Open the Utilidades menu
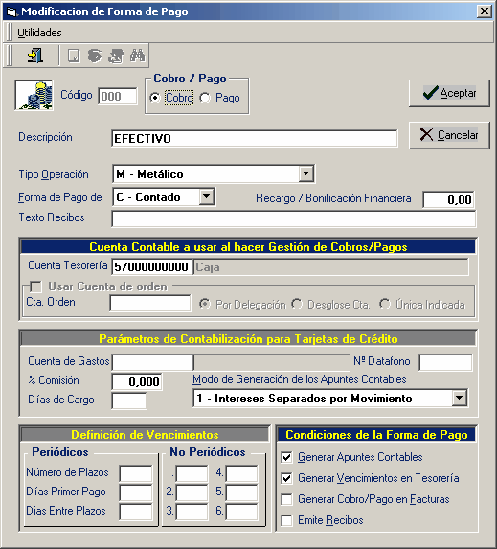Image resolution: width=497 pixels, height=549 pixels. 39,33
